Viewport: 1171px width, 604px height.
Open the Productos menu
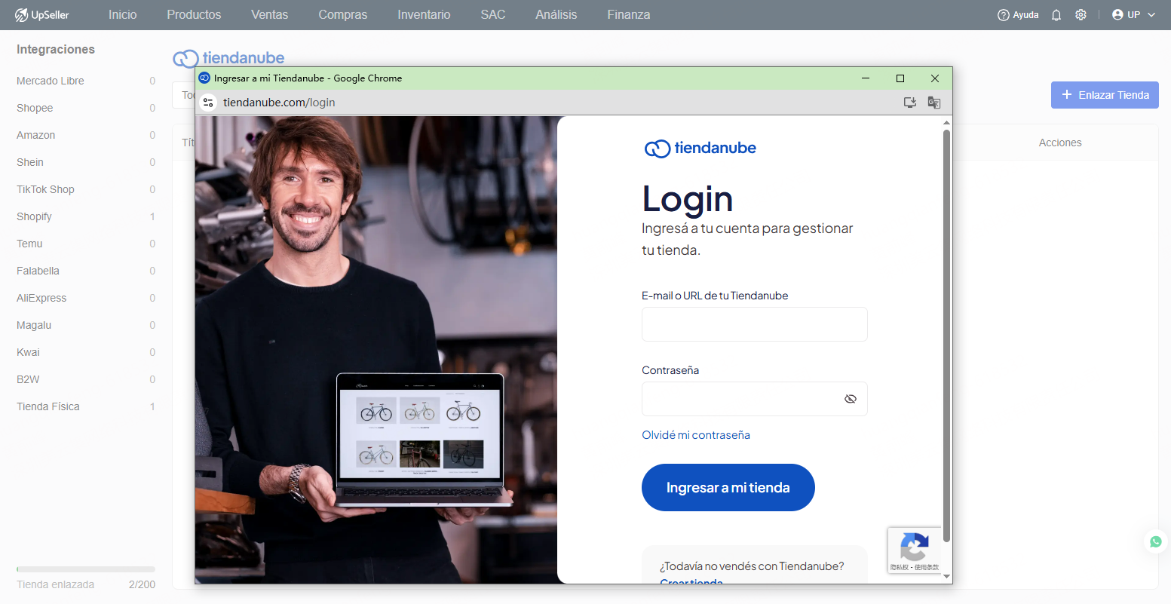pyautogui.click(x=194, y=15)
